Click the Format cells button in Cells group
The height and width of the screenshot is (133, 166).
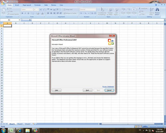pos(134,11)
